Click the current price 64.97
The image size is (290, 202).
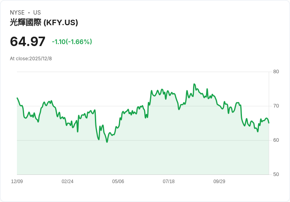coord(28,41)
